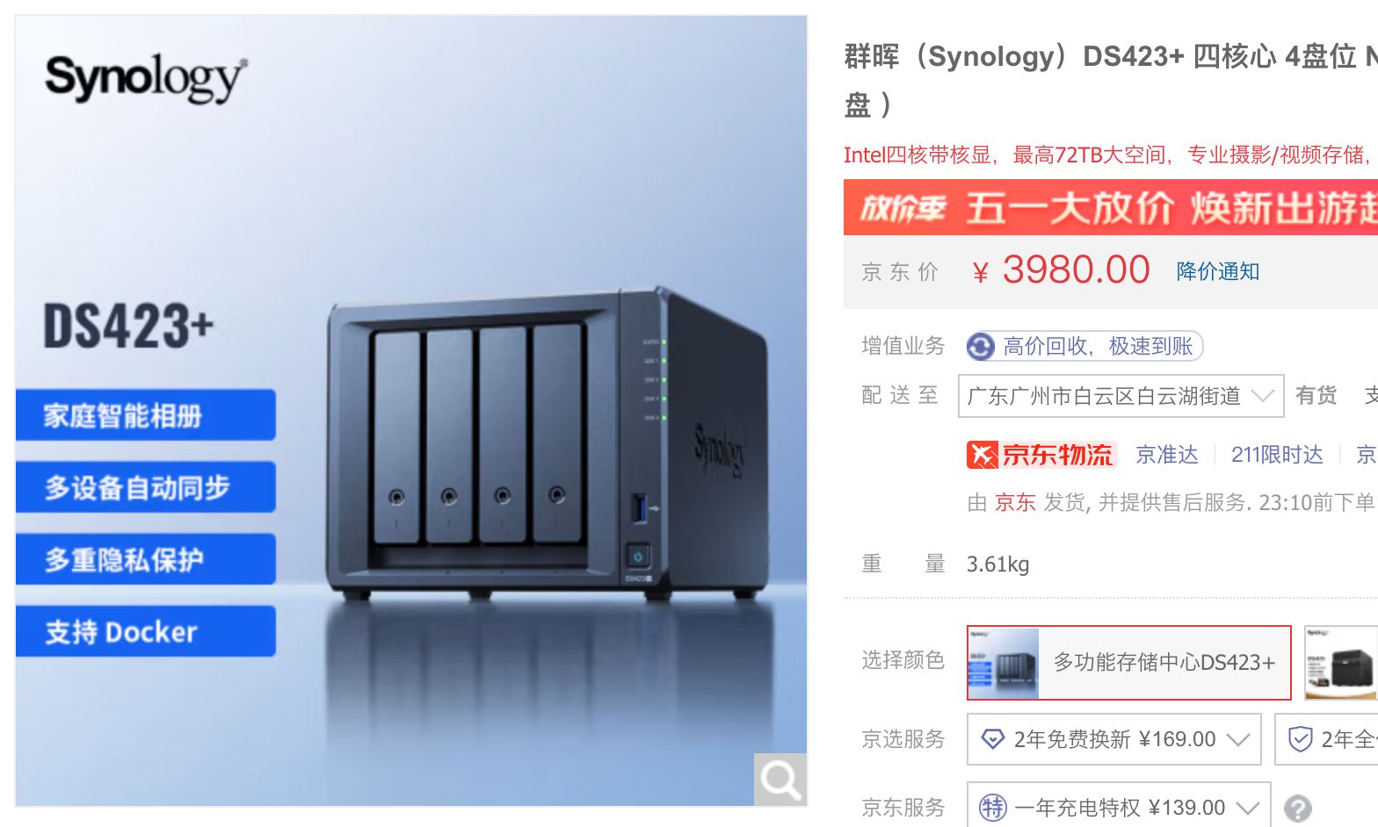Screen dimensions: 1378x827
Task: Click the Synology logo in the product image
Action: 146,77
